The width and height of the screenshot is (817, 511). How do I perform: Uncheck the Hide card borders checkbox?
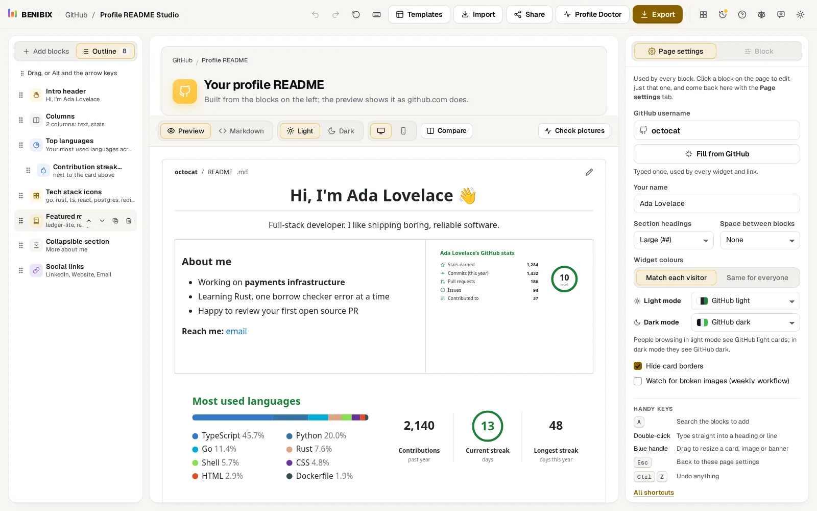click(x=638, y=366)
